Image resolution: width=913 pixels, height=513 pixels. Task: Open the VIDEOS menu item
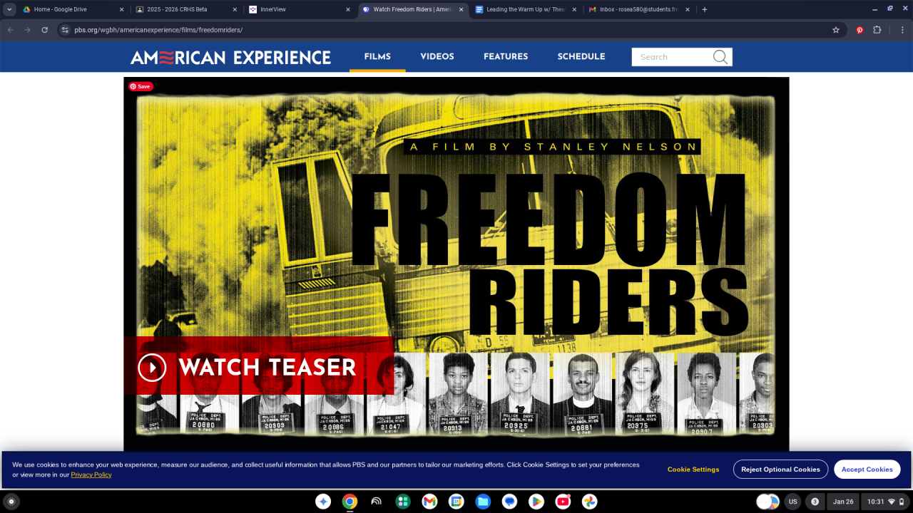click(437, 56)
